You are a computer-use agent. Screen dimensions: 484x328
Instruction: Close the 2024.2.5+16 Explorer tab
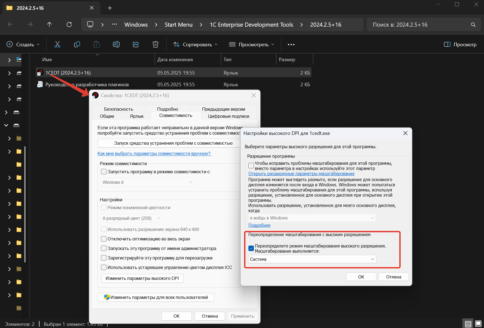point(92,8)
